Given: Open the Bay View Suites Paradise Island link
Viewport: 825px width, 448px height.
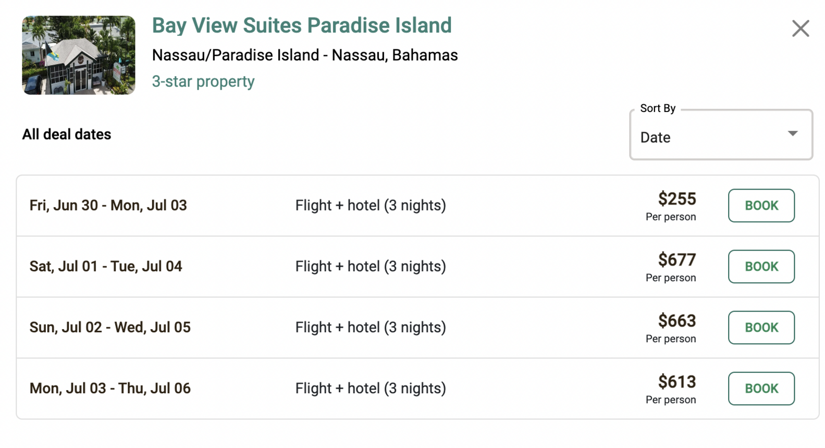Looking at the screenshot, I should tap(302, 26).
